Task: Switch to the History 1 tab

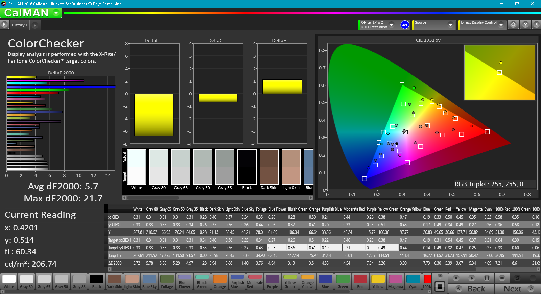Action: coord(20,25)
